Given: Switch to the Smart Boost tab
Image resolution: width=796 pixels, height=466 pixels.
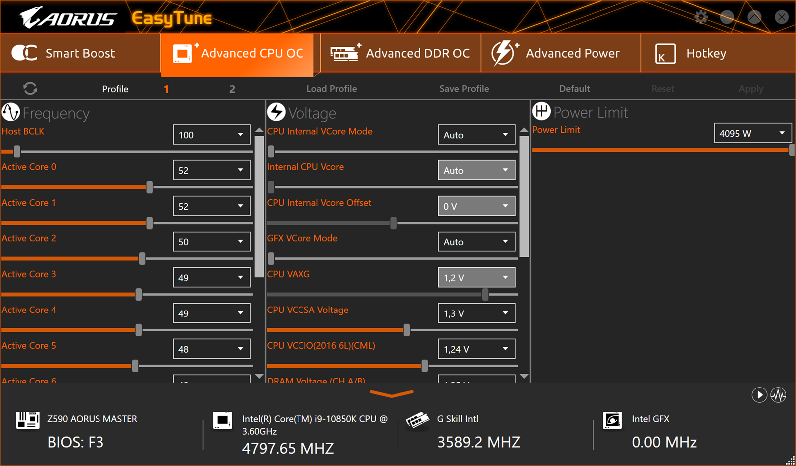Looking at the screenshot, I should pos(81,53).
